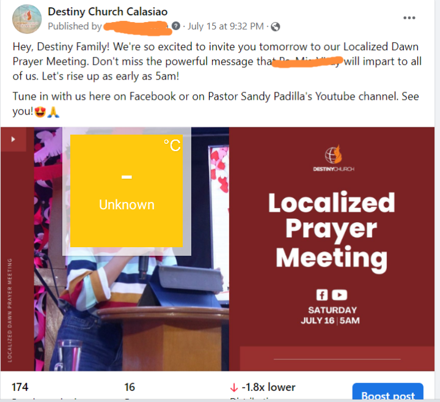Click the public globe privacy icon
Viewport: 440px width, 402px height.
(x=275, y=26)
